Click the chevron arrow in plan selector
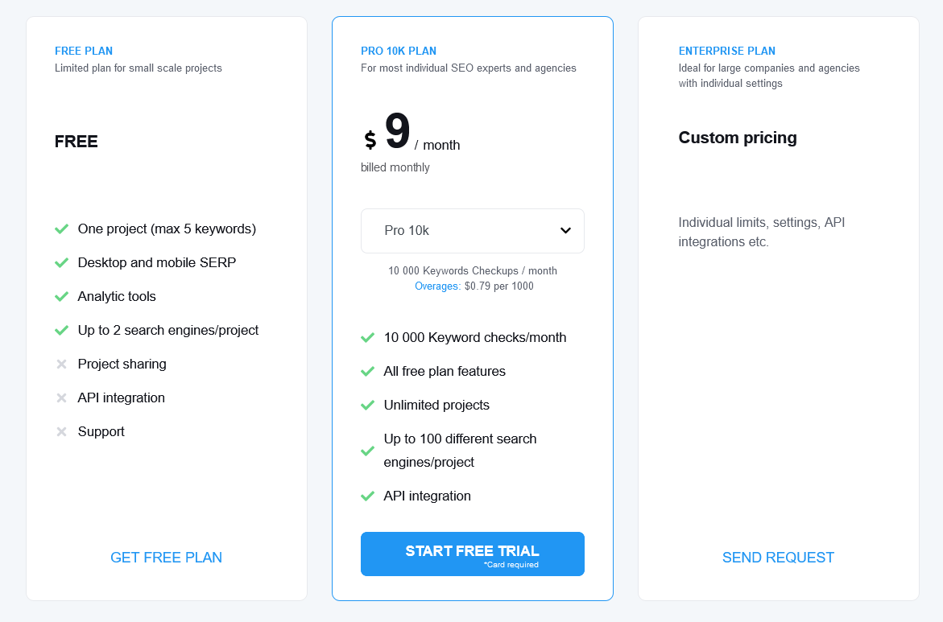Image resolution: width=943 pixels, height=622 pixels. click(565, 231)
